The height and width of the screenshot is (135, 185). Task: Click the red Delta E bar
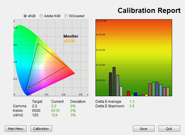coord(128,94)
